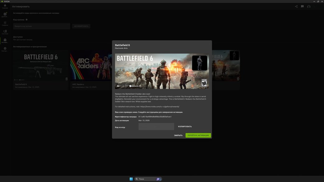
Task: Click ЗАКРЫТЬ to close the dialog
Action: coord(178,135)
